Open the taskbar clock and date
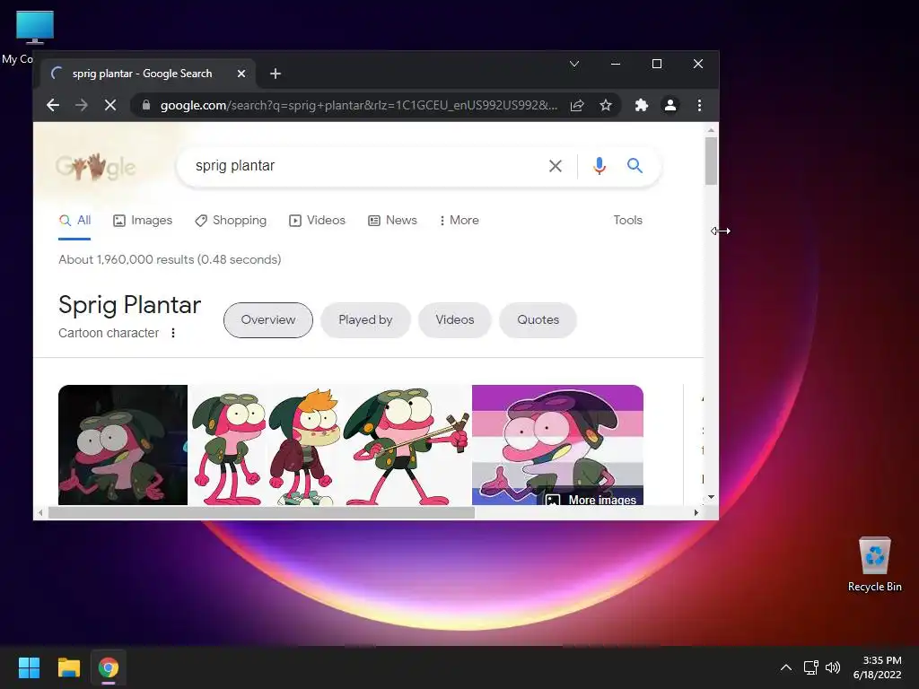Screen dimensions: 919x689 coord(878,667)
